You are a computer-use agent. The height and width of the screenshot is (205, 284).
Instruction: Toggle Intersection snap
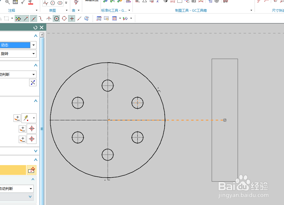click(x=49, y=18)
